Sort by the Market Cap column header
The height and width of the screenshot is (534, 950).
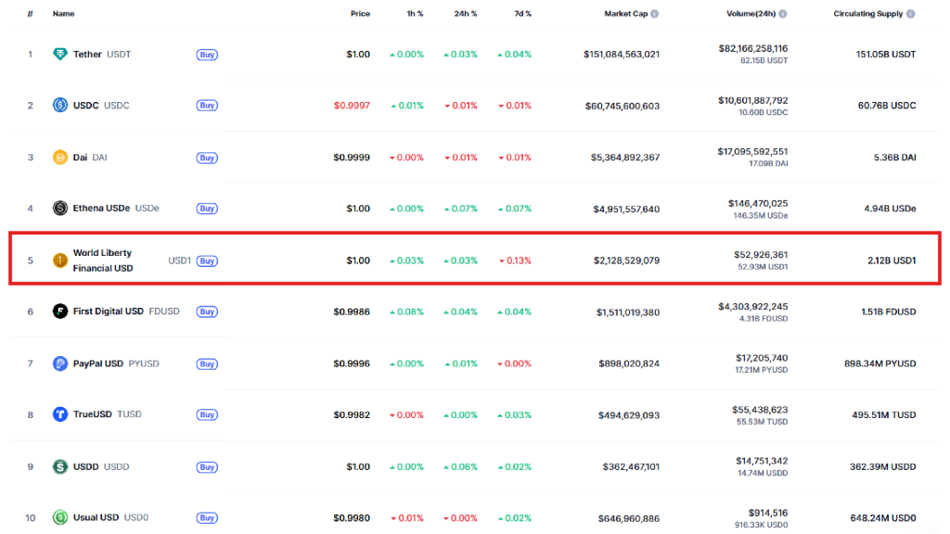pos(626,13)
